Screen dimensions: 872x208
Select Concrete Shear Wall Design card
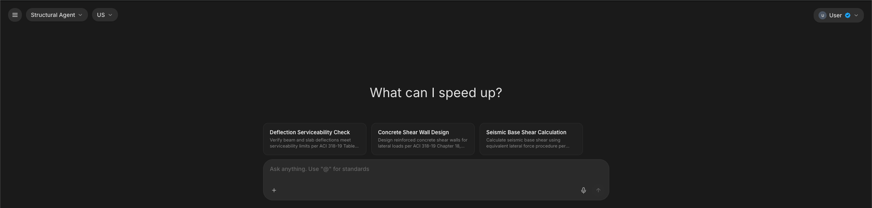coord(423,139)
